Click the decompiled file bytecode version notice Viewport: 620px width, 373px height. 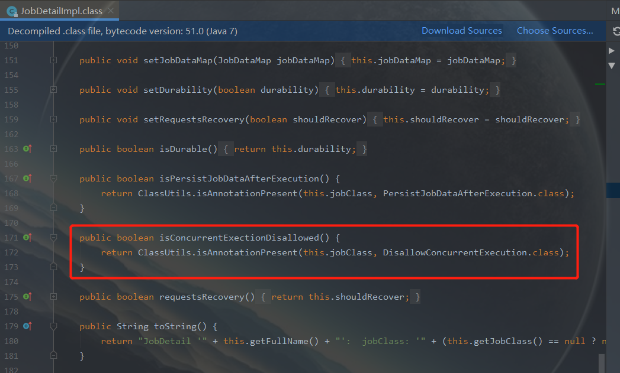click(123, 31)
